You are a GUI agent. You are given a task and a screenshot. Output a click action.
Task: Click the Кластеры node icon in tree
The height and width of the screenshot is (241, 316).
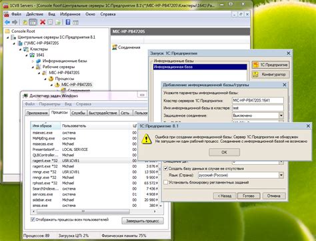[26, 49]
